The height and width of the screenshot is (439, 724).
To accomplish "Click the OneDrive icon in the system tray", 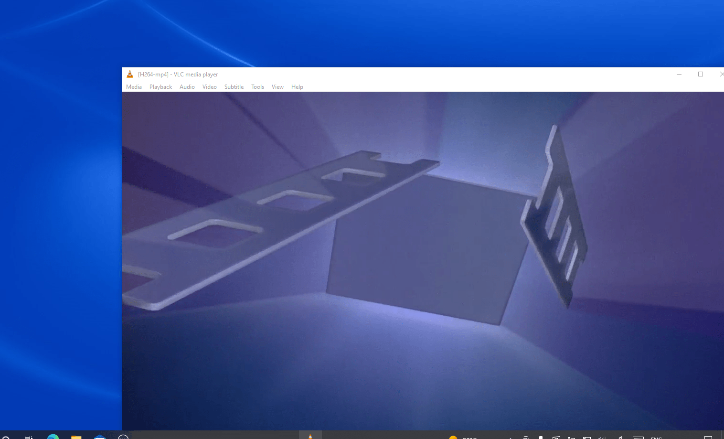I will tap(526, 437).
